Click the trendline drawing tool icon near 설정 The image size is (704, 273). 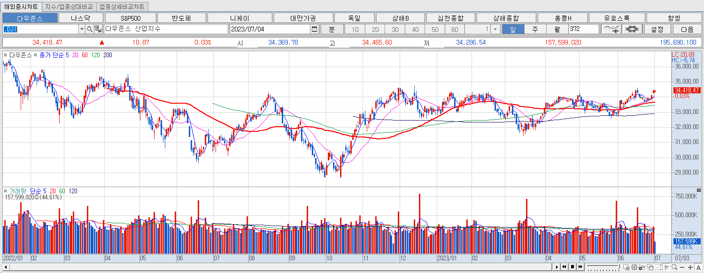point(611,29)
